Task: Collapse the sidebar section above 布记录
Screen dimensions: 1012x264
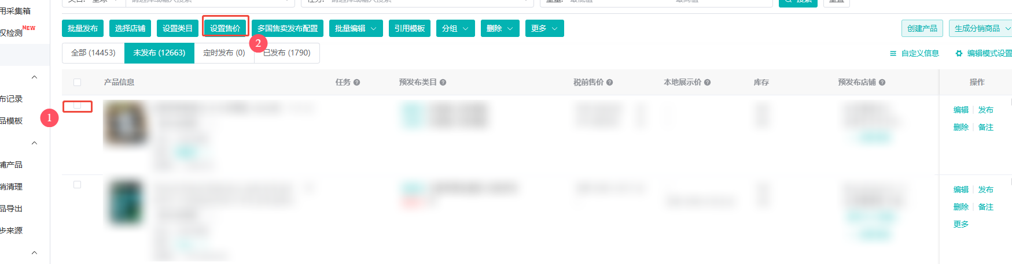Action: 34,77
